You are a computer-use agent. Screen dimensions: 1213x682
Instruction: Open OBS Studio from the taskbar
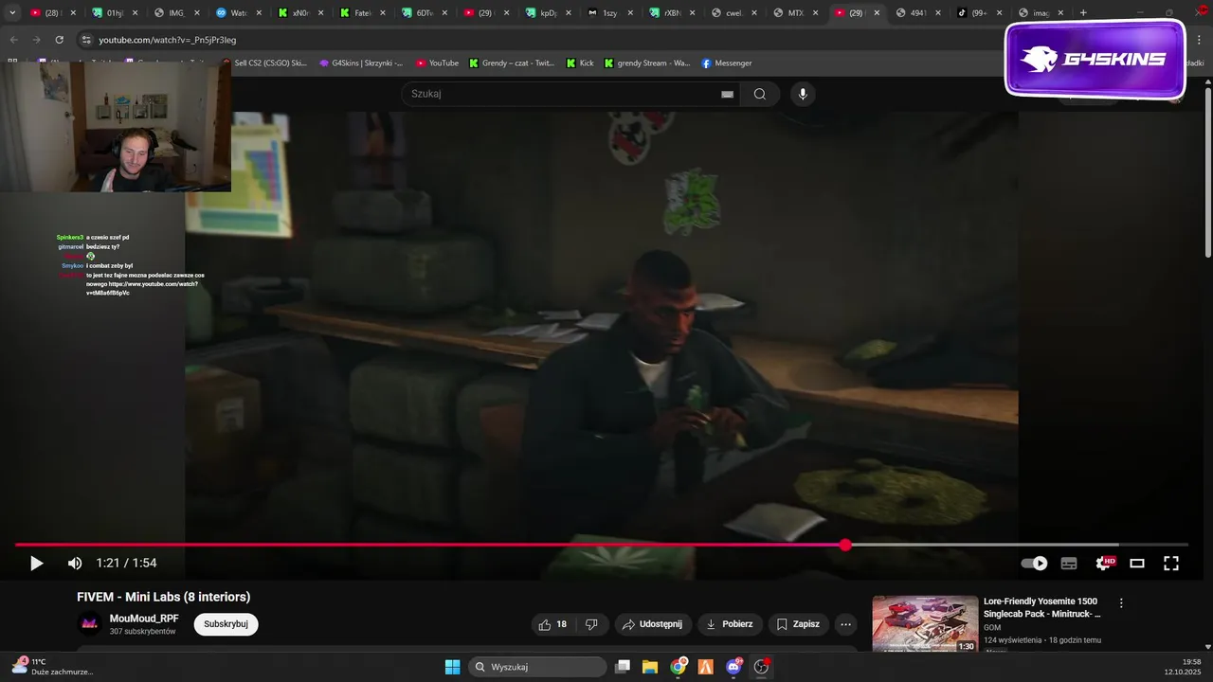(761, 667)
